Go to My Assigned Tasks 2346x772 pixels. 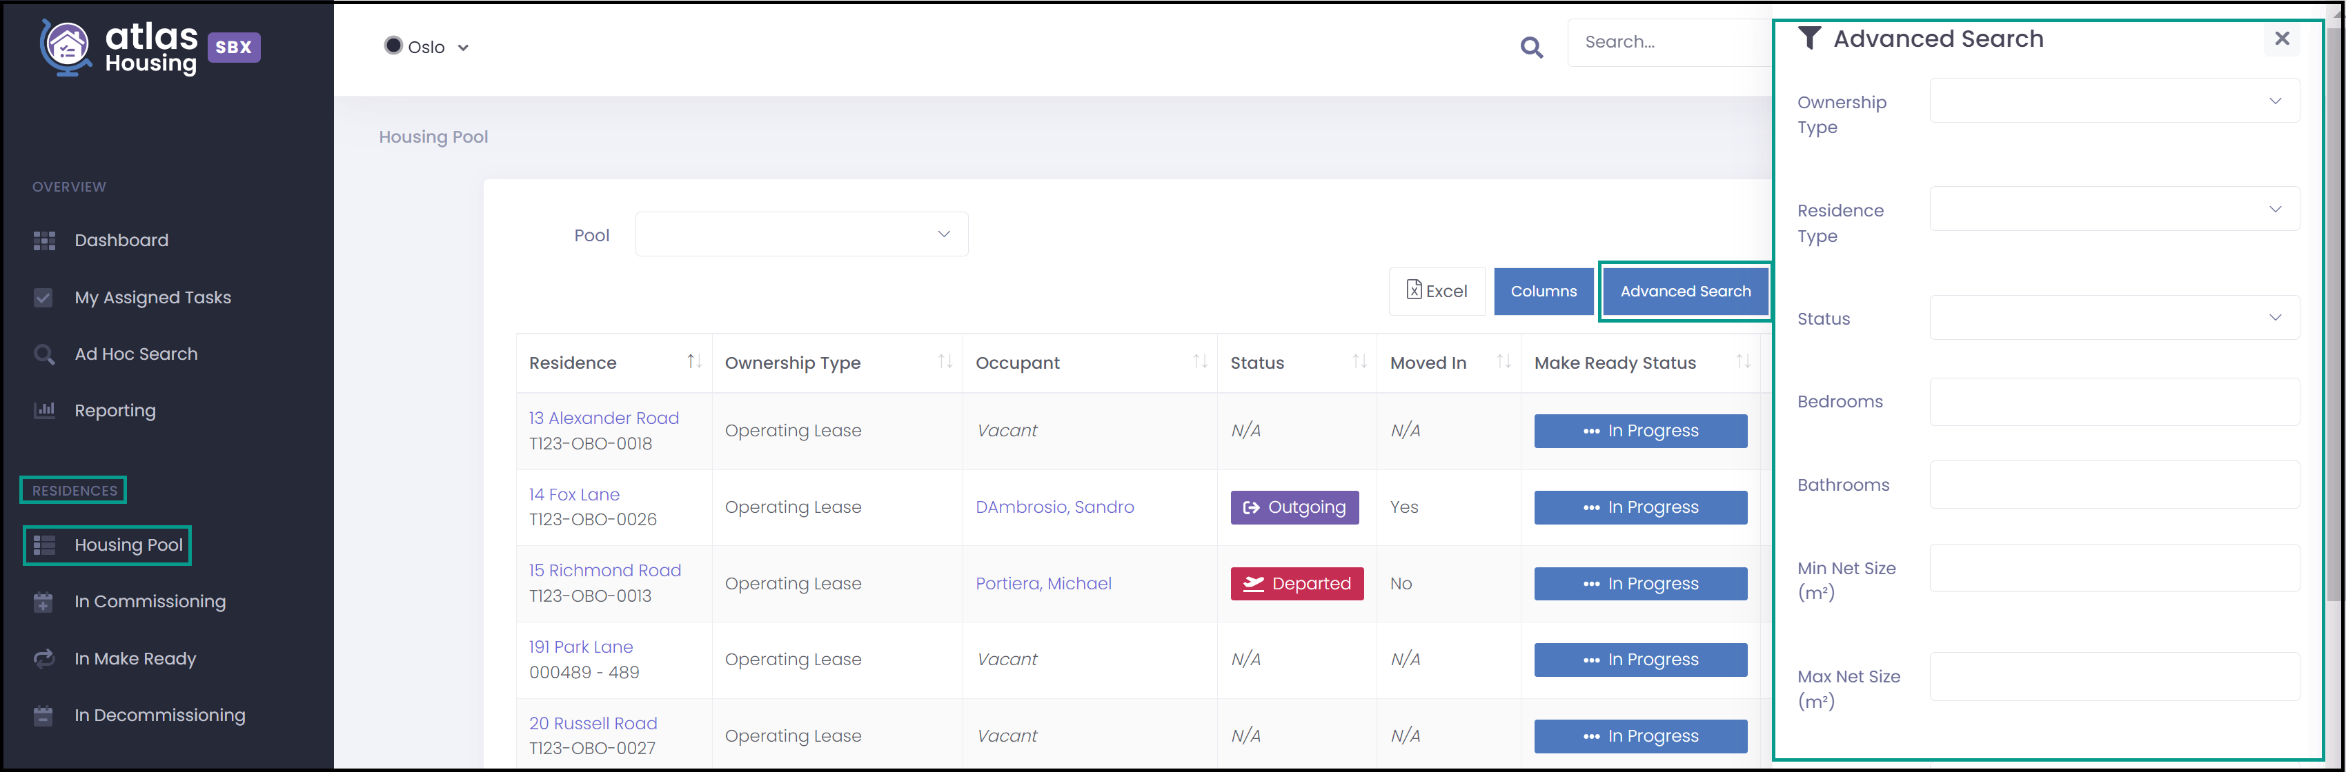click(153, 297)
